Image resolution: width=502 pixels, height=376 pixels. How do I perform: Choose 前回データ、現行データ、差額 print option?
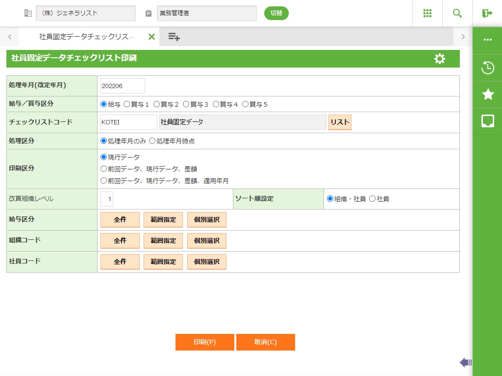point(103,169)
